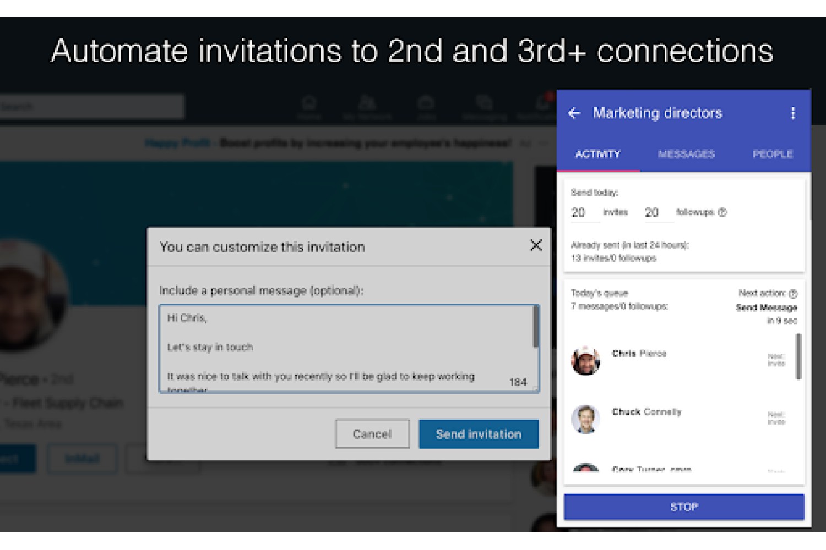Click help icon beside Next action
The width and height of the screenshot is (826, 550).
[x=793, y=294]
